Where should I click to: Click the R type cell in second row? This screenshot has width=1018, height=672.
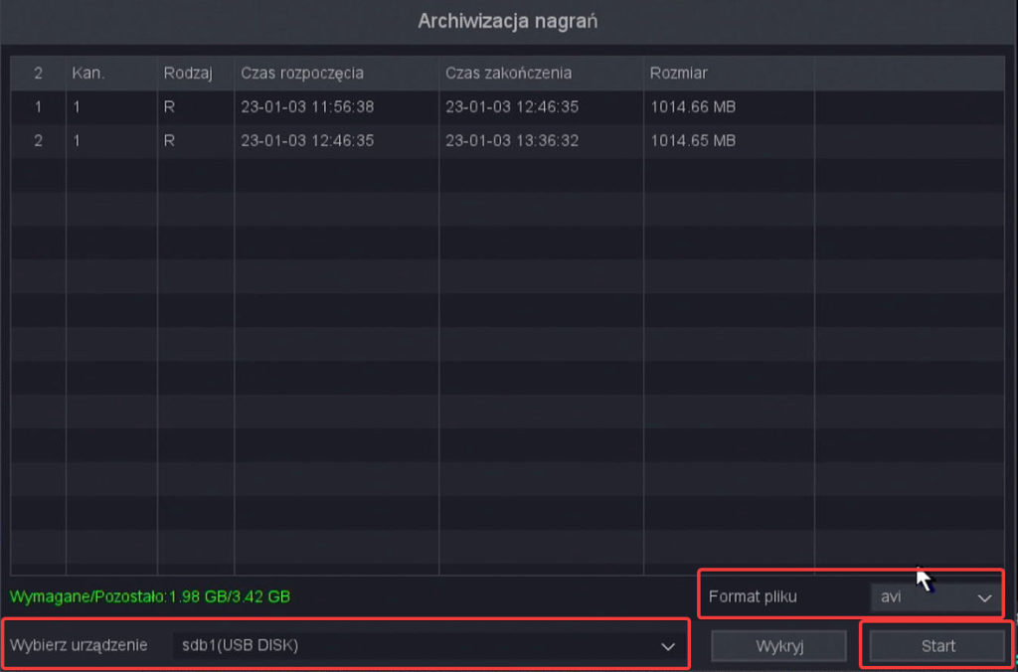(170, 141)
